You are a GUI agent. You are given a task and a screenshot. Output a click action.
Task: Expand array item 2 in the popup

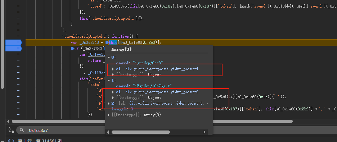[x=108, y=104]
